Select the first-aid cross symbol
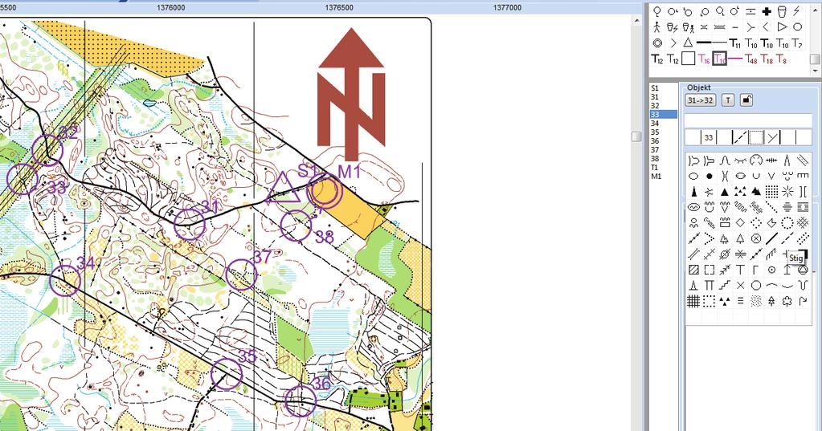This screenshot has height=431, width=822. (x=767, y=11)
